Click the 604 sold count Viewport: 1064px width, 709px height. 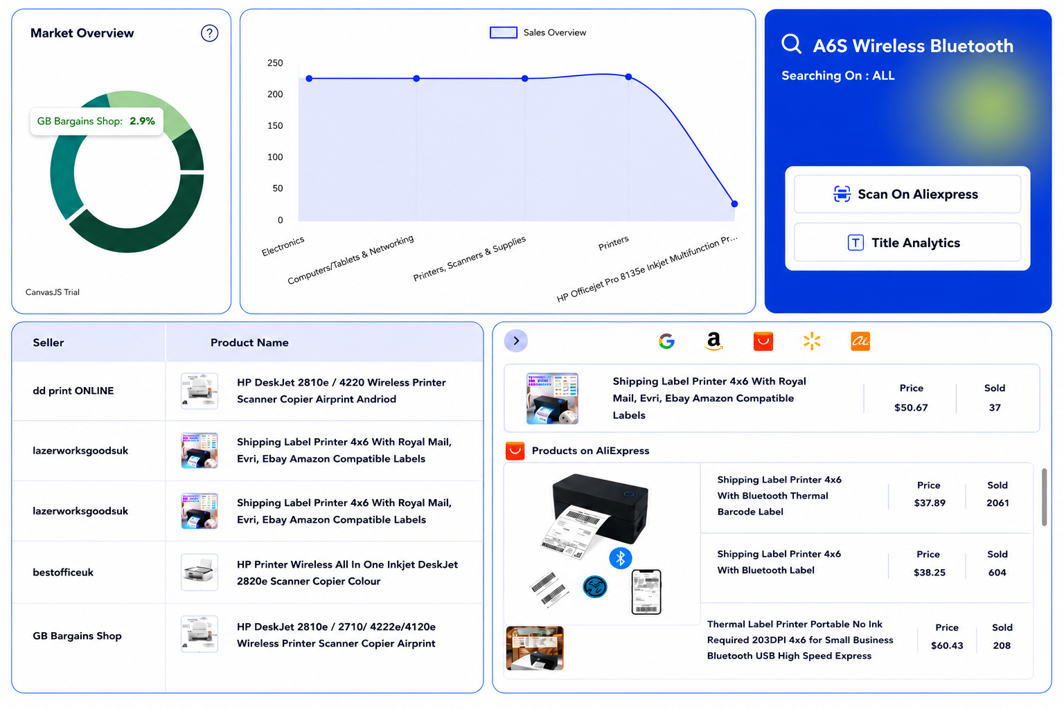click(x=997, y=572)
